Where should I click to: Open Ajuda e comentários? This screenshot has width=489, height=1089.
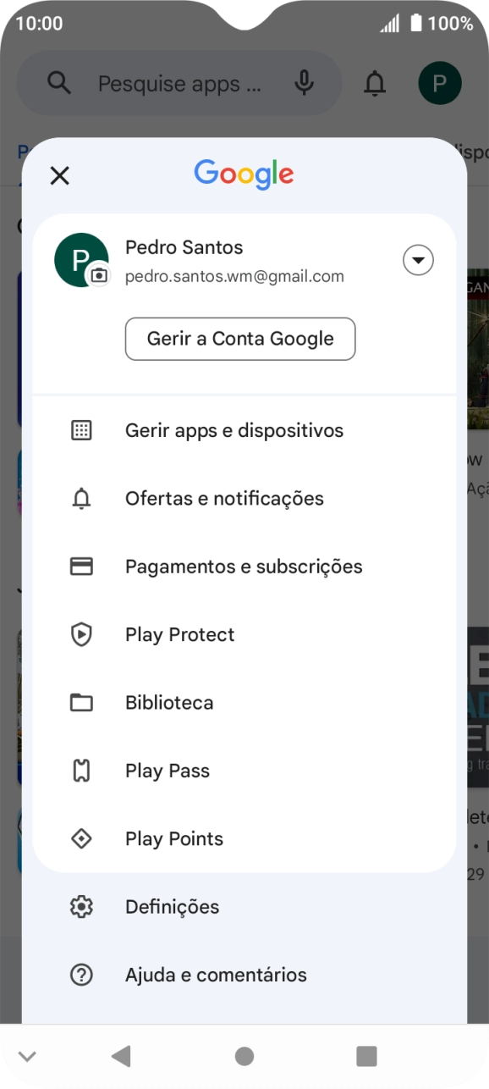click(216, 975)
